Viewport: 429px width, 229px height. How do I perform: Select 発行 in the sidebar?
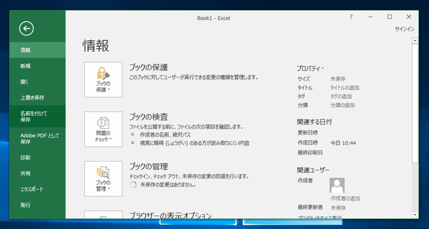(37, 205)
